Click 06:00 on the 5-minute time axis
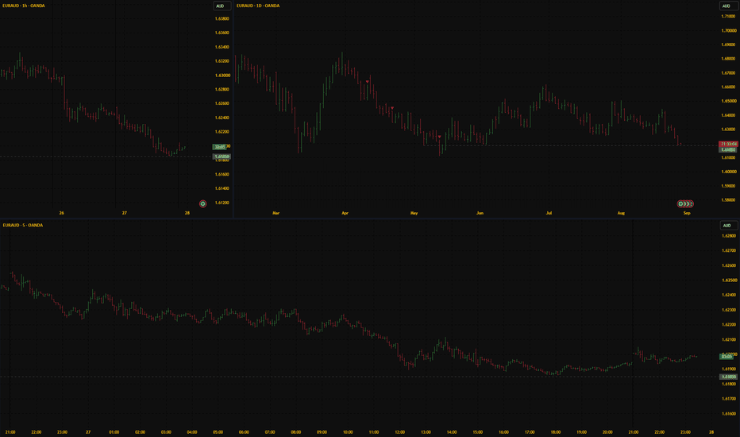The image size is (740, 437). 244,432
